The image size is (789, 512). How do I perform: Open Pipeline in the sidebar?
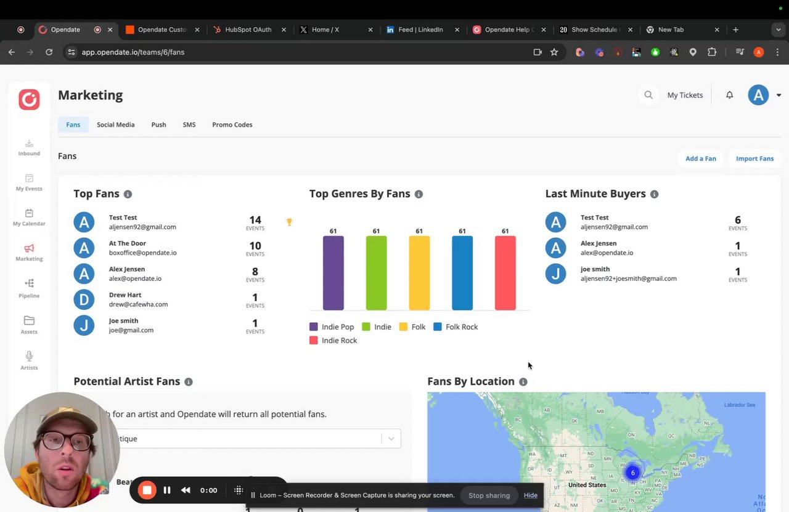click(x=29, y=289)
